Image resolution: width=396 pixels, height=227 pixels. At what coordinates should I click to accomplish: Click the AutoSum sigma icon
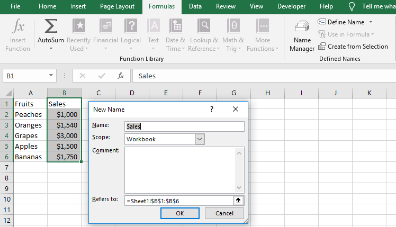[51, 26]
